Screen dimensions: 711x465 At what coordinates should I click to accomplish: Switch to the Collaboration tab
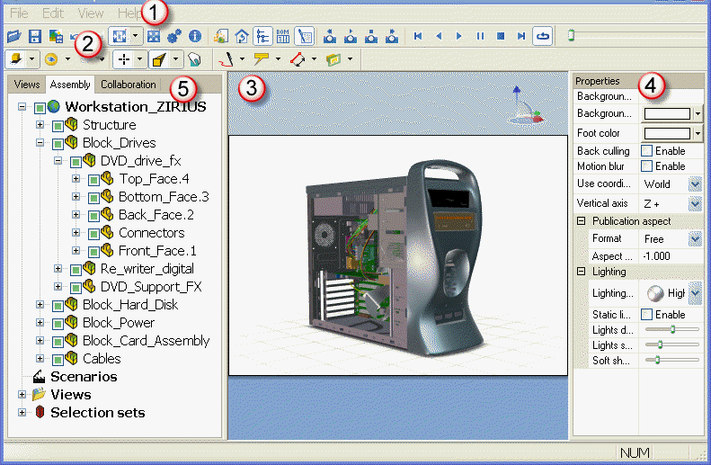coord(129,85)
